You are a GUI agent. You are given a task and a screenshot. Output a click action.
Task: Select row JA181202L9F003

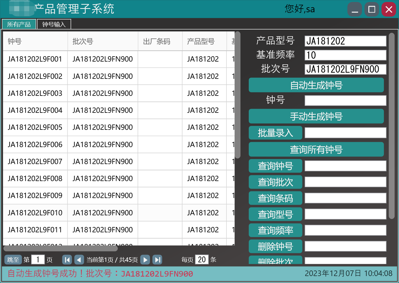pyautogui.click(x=119, y=93)
